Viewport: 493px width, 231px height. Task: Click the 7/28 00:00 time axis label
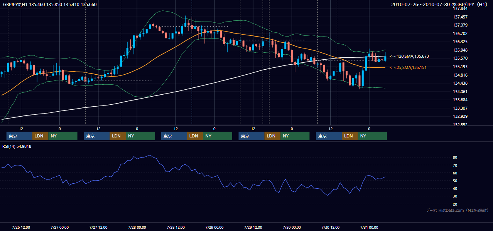click(x=137, y=227)
